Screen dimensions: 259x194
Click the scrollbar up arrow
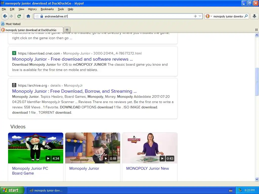click(257, 35)
